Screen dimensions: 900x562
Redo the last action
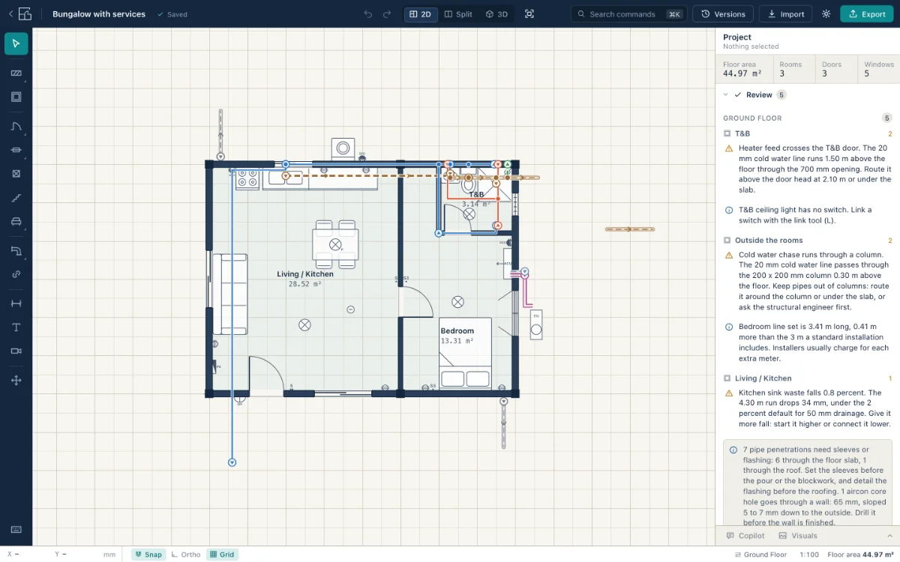pos(387,14)
